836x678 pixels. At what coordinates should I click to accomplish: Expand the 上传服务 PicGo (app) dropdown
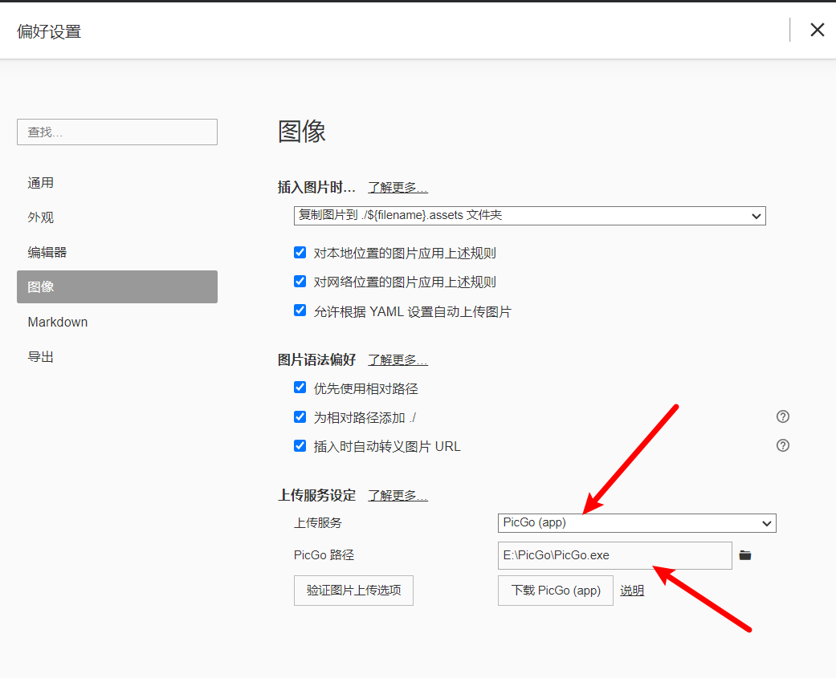pos(636,523)
